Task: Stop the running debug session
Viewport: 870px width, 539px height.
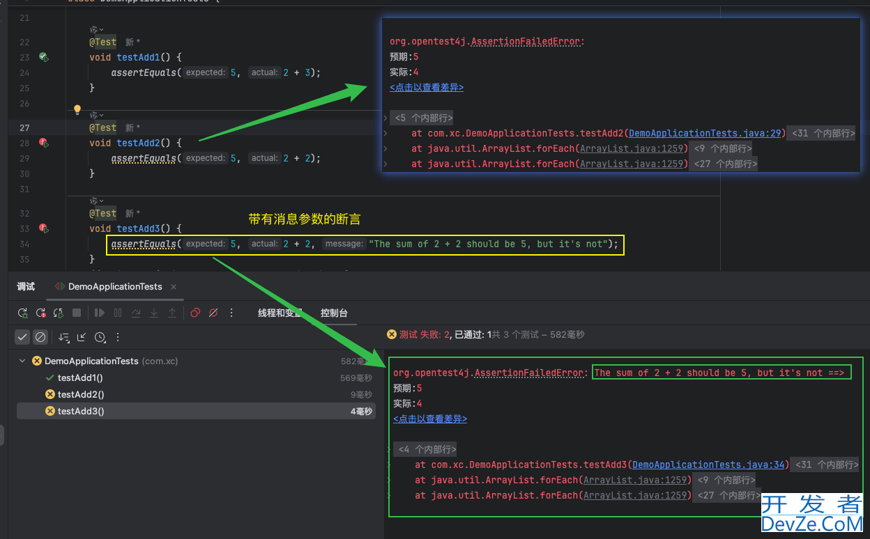Action: tap(77, 313)
